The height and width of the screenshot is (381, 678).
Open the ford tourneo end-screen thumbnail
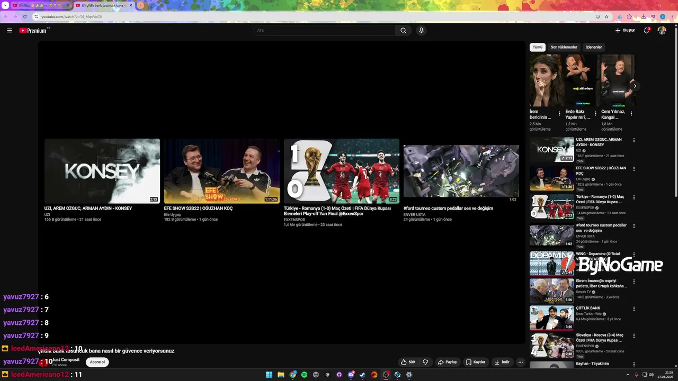[x=461, y=171]
